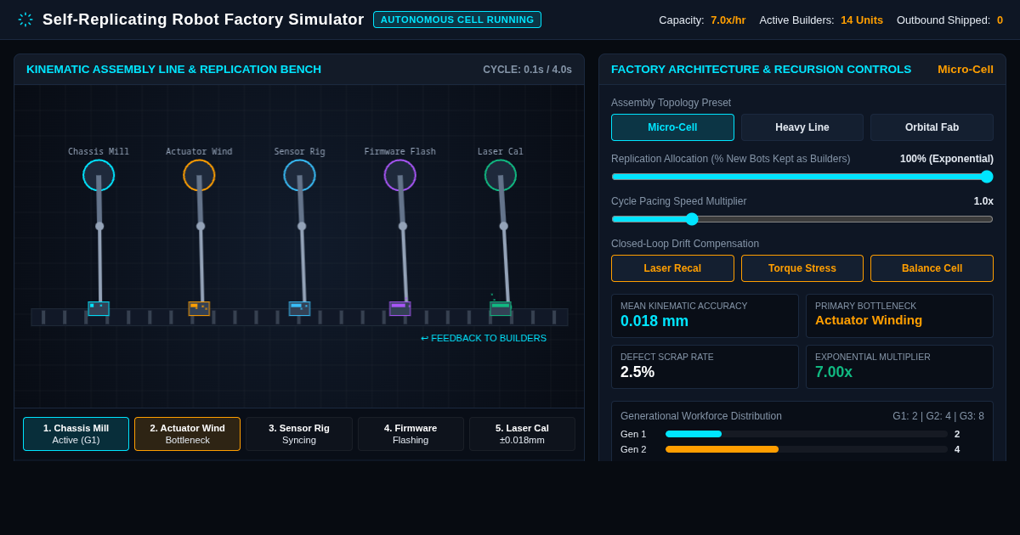Click the purple unit under Firmware Flash
This screenshot has height=535, width=1020.
tap(399, 308)
